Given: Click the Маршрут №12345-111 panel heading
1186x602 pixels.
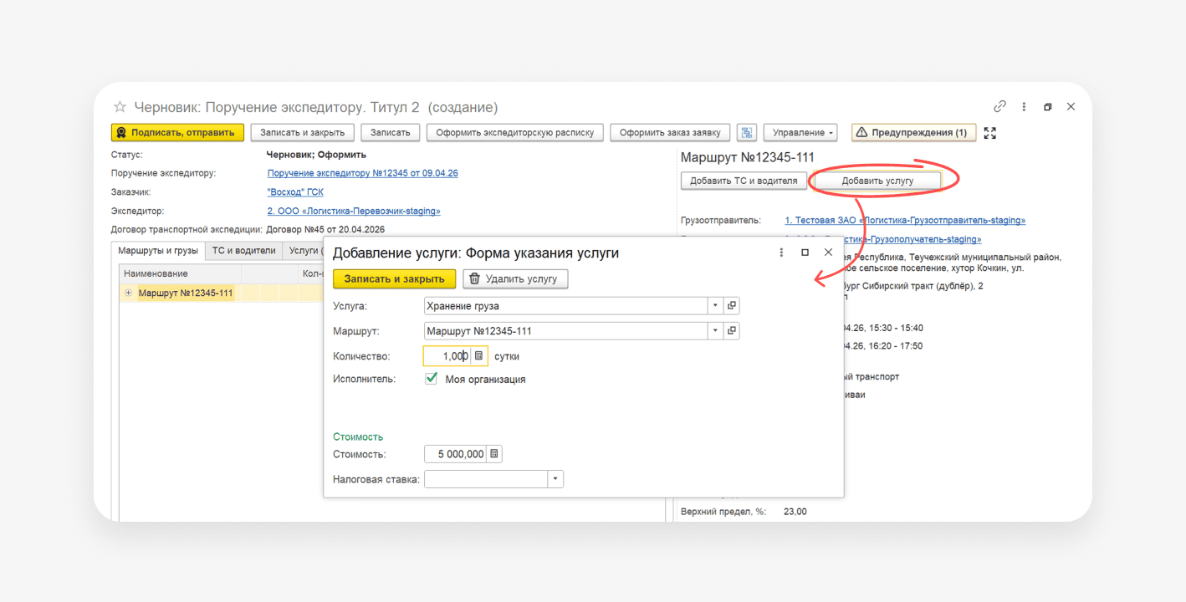Looking at the screenshot, I should point(748,157).
